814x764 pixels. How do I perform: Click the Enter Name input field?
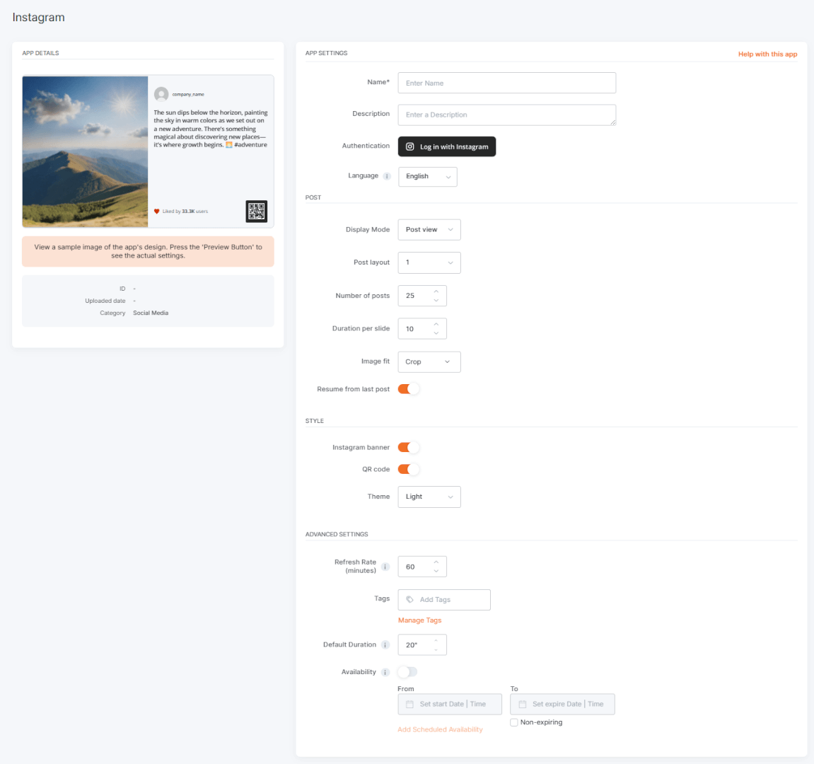pyautogui.click(x=506, y=83)
